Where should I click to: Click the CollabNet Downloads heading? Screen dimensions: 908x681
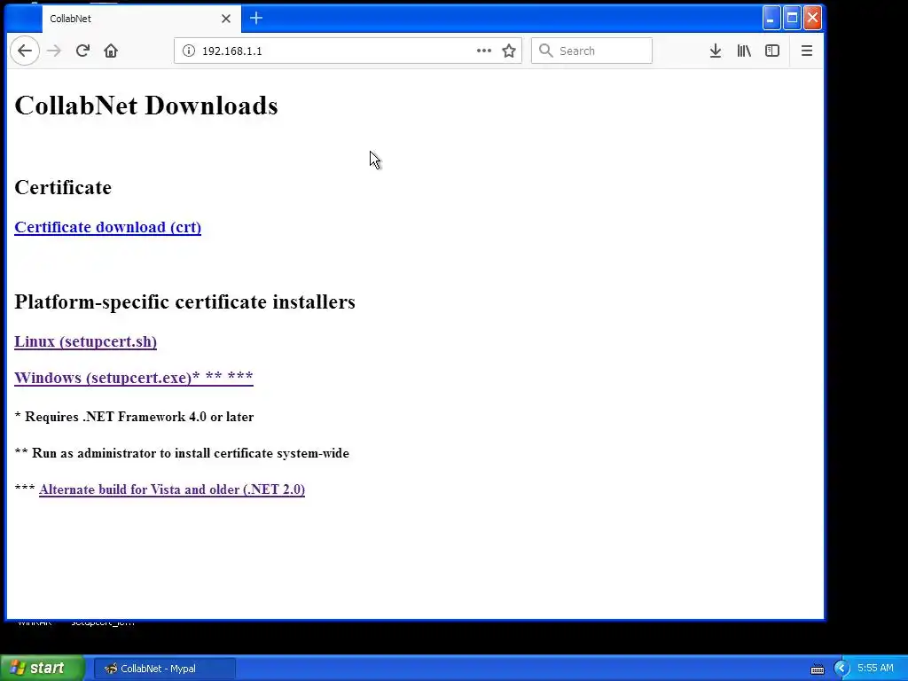coord(146,106)
